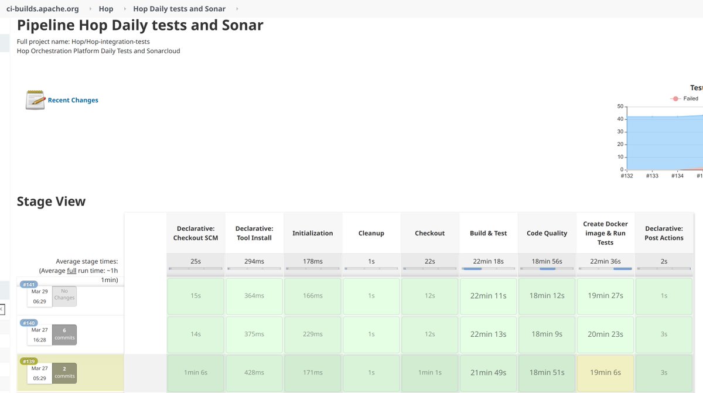Click the No Changes box for build #141
Screen dimensions: 703x393
tap(64, 296)
